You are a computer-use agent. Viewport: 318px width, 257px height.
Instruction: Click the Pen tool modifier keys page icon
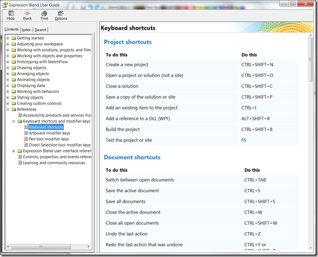point(26,139)
